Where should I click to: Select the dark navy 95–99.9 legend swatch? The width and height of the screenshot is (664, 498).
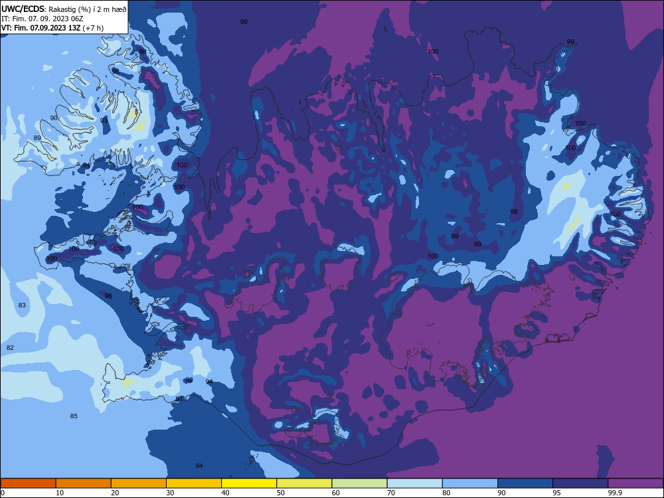580,483
